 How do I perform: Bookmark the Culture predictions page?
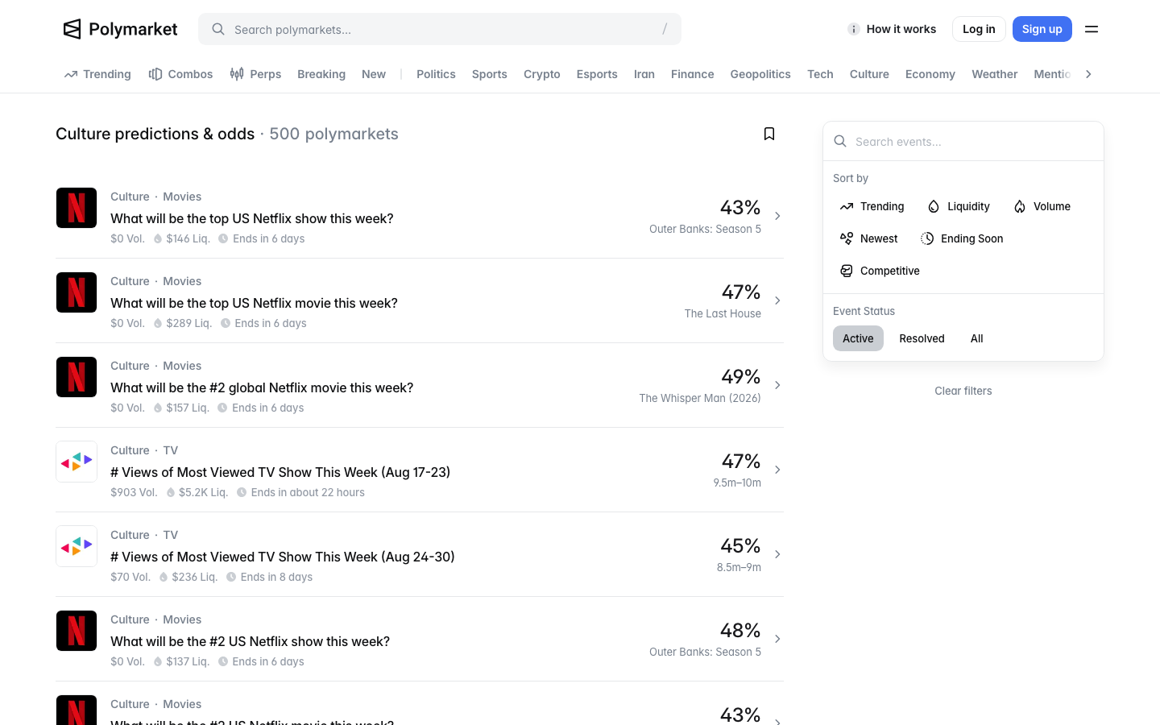[x=769, y=134]
